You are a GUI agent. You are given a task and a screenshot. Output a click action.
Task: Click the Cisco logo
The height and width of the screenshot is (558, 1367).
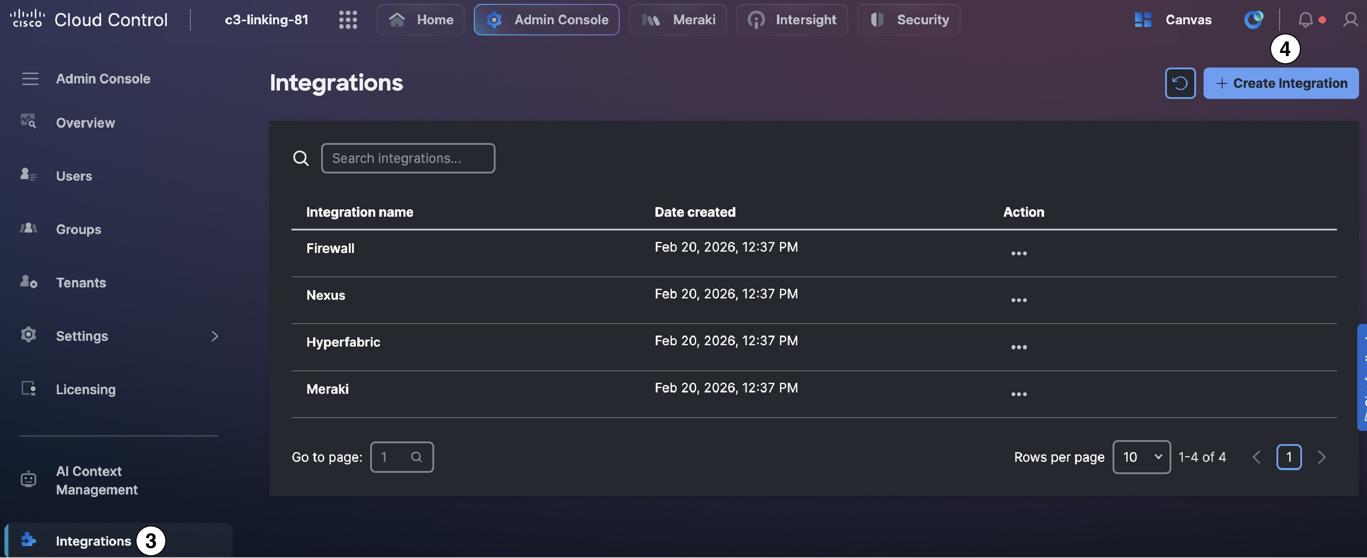pyautogui.click(x=27, y=19)
